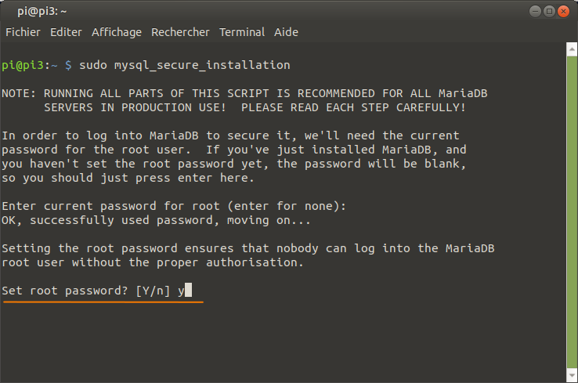The width and height of the screenshot is (578, 383).
Task: Click the scrollbar down arrow
Action: tap(572, 376)
